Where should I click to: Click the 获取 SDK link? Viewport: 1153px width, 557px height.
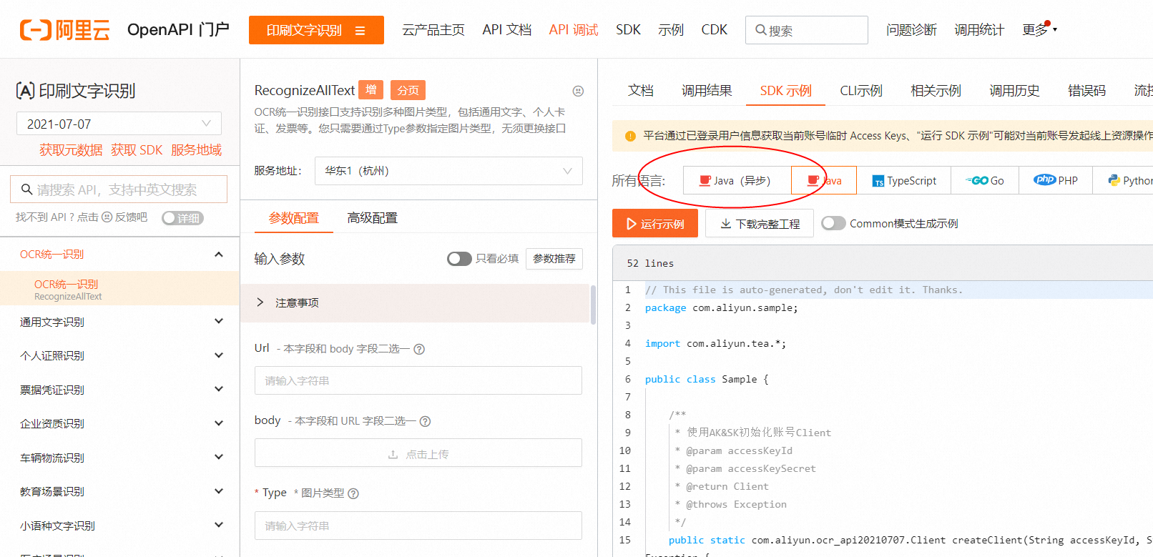[x=137, y=150]
